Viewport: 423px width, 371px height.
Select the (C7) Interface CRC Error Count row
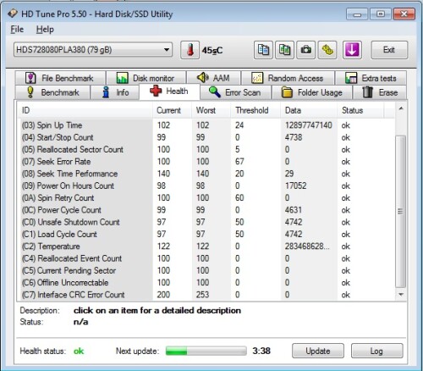coord(206,295)
